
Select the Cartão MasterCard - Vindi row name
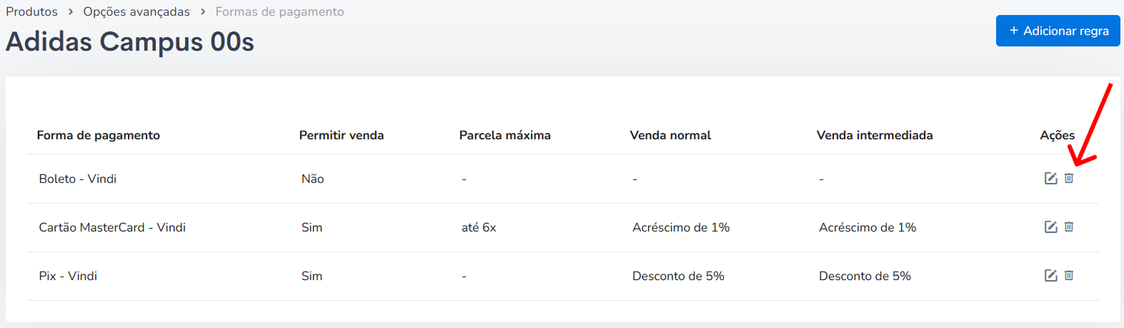112,227
